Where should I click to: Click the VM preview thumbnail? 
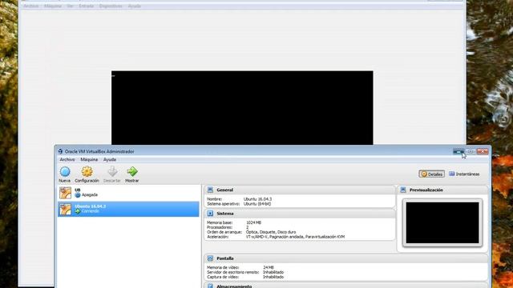pyautogui.click(x=442, y=222)
